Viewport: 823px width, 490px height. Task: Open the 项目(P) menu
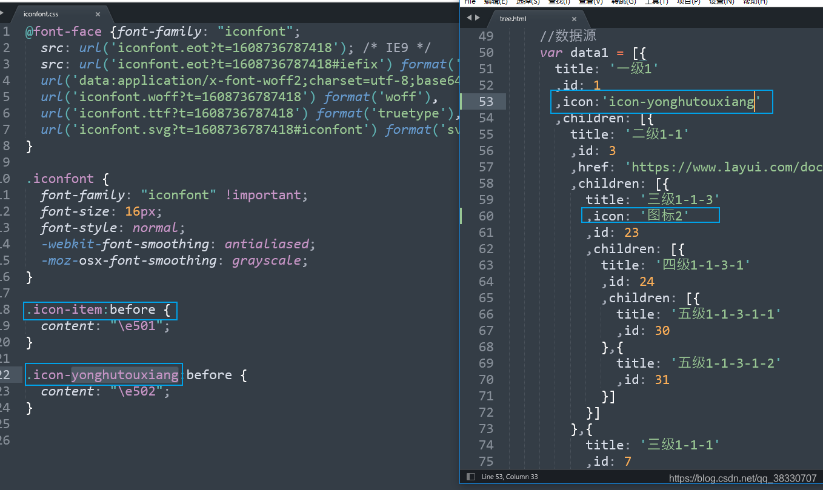(x=688, y=2)
